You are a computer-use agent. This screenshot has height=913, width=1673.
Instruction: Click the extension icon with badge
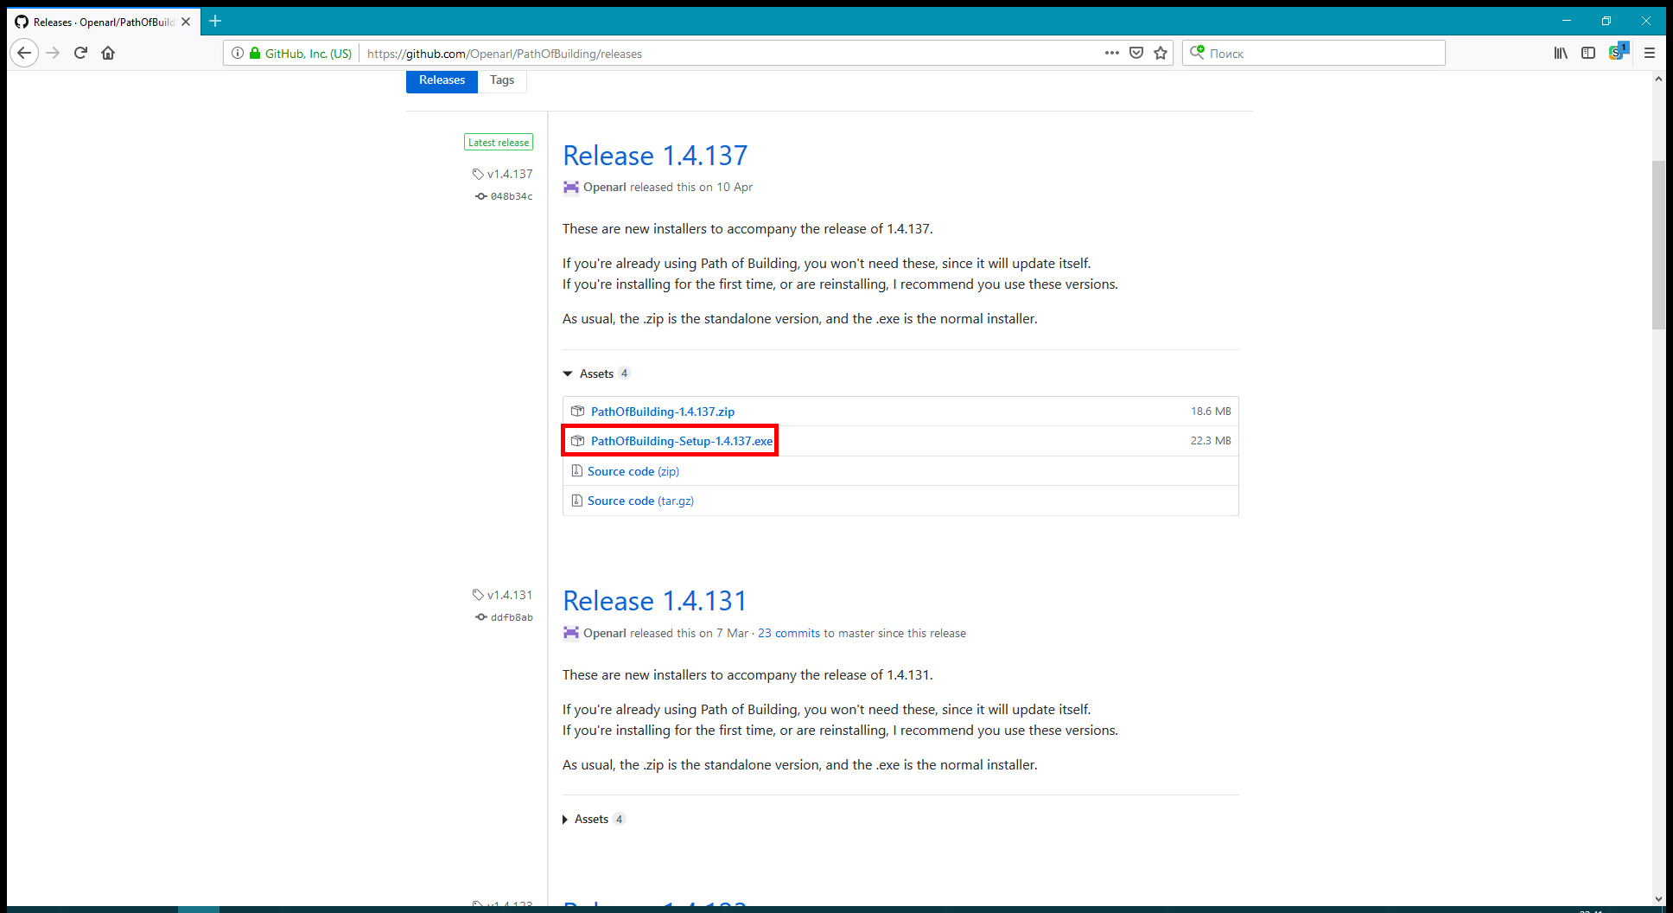click(1618, 52)
